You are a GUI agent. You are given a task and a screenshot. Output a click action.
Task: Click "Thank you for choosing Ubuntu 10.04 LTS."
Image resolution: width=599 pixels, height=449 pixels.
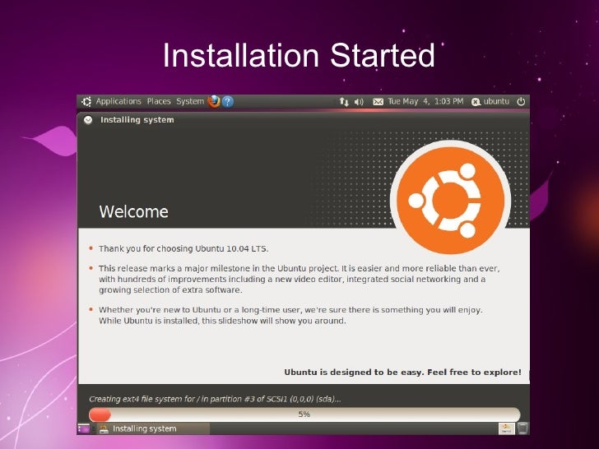183,248
